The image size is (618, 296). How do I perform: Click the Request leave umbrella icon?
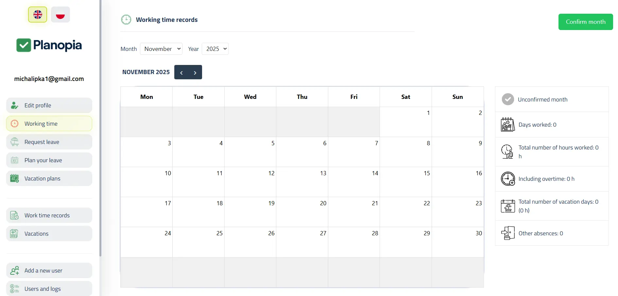(x=14, y=142)
